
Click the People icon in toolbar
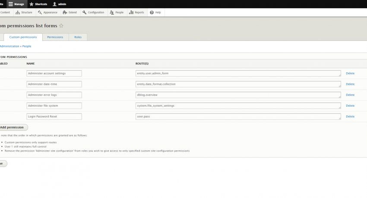tap(112, 12)
